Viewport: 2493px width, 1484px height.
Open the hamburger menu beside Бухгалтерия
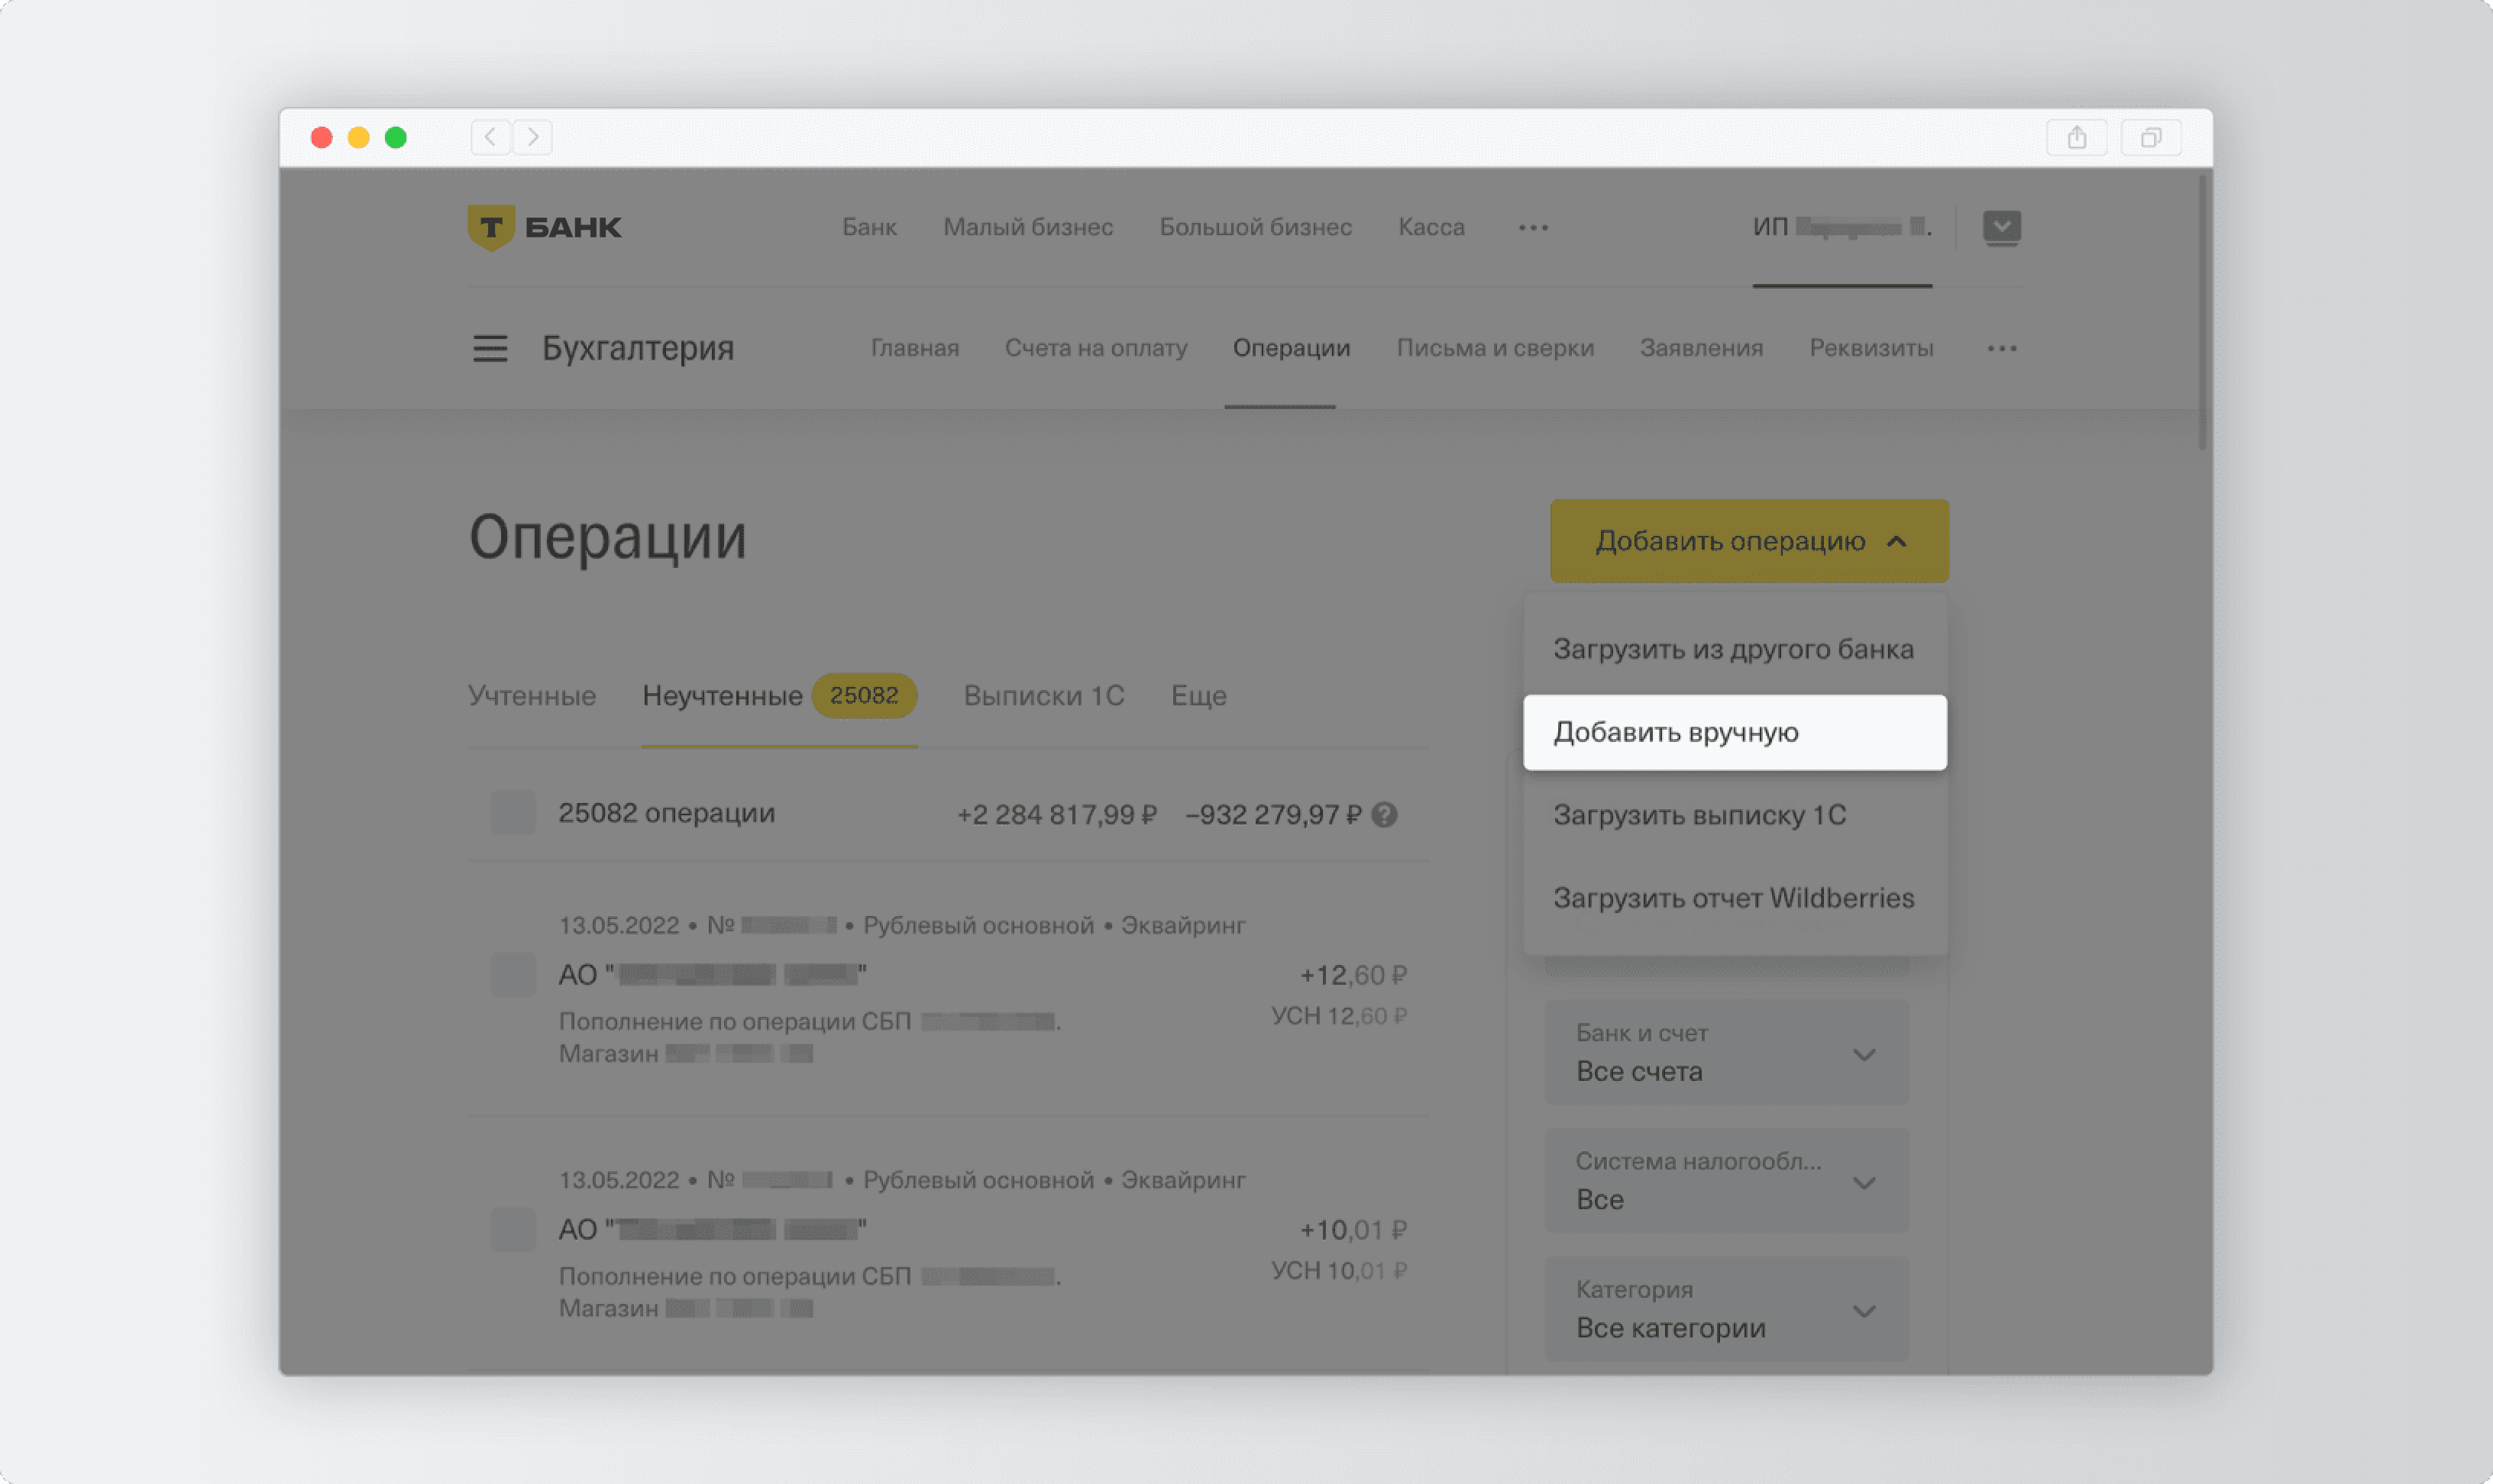click(x=490, y=349)
